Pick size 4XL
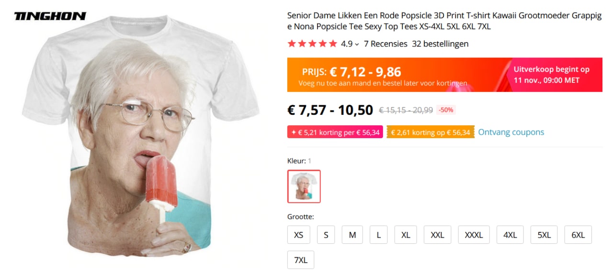Screen dimensions: 613x274 point(510,235)
